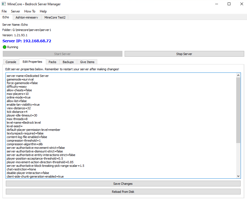Click the line tick-distance=4
The width and height of the screenshot is (247, 200).
pos(17,112)
